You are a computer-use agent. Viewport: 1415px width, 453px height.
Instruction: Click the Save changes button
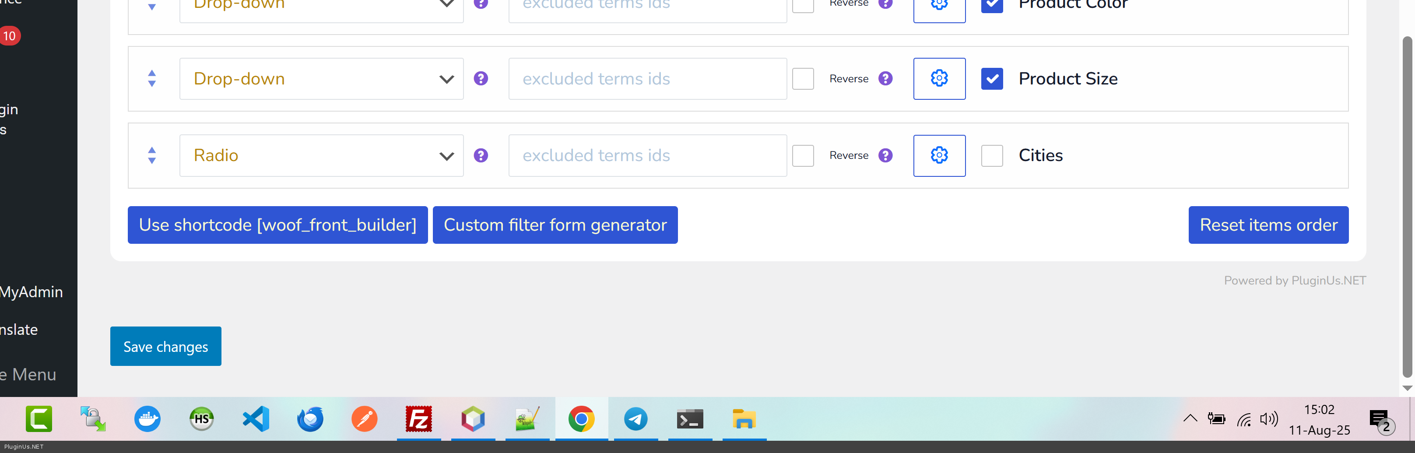(x=165, y=347)
